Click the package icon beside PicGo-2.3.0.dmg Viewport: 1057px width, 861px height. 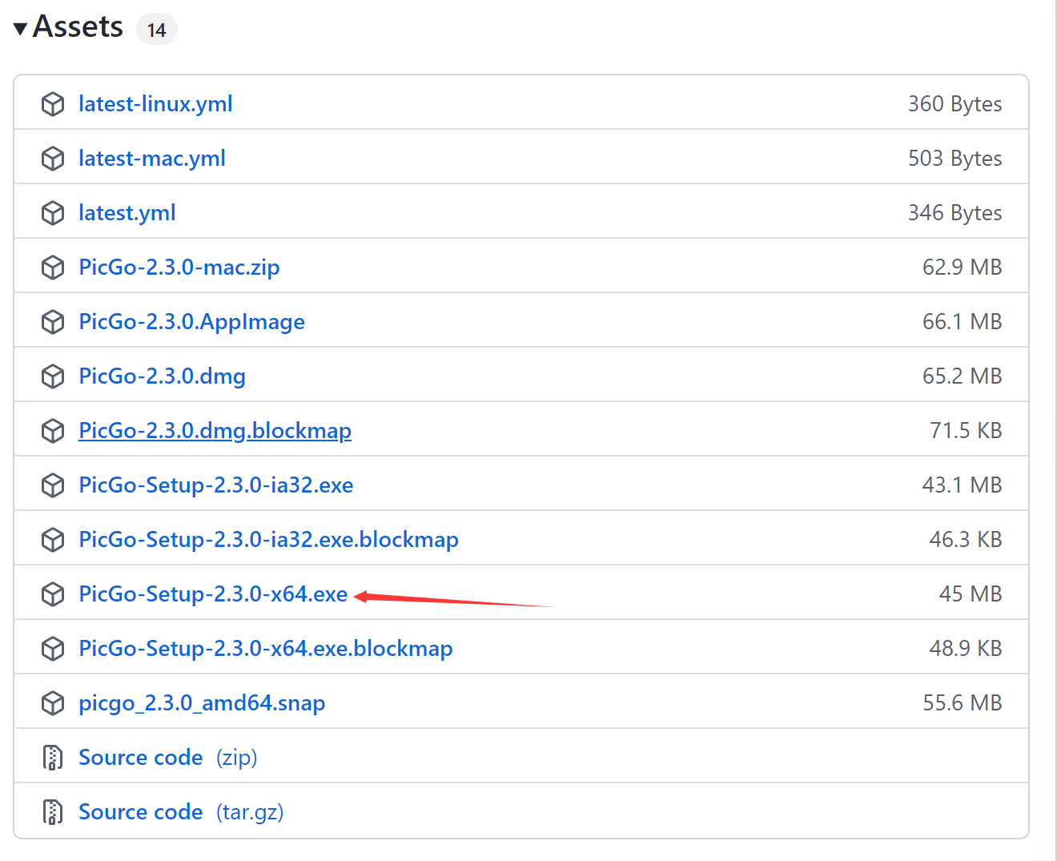click(x=53, y=376)
